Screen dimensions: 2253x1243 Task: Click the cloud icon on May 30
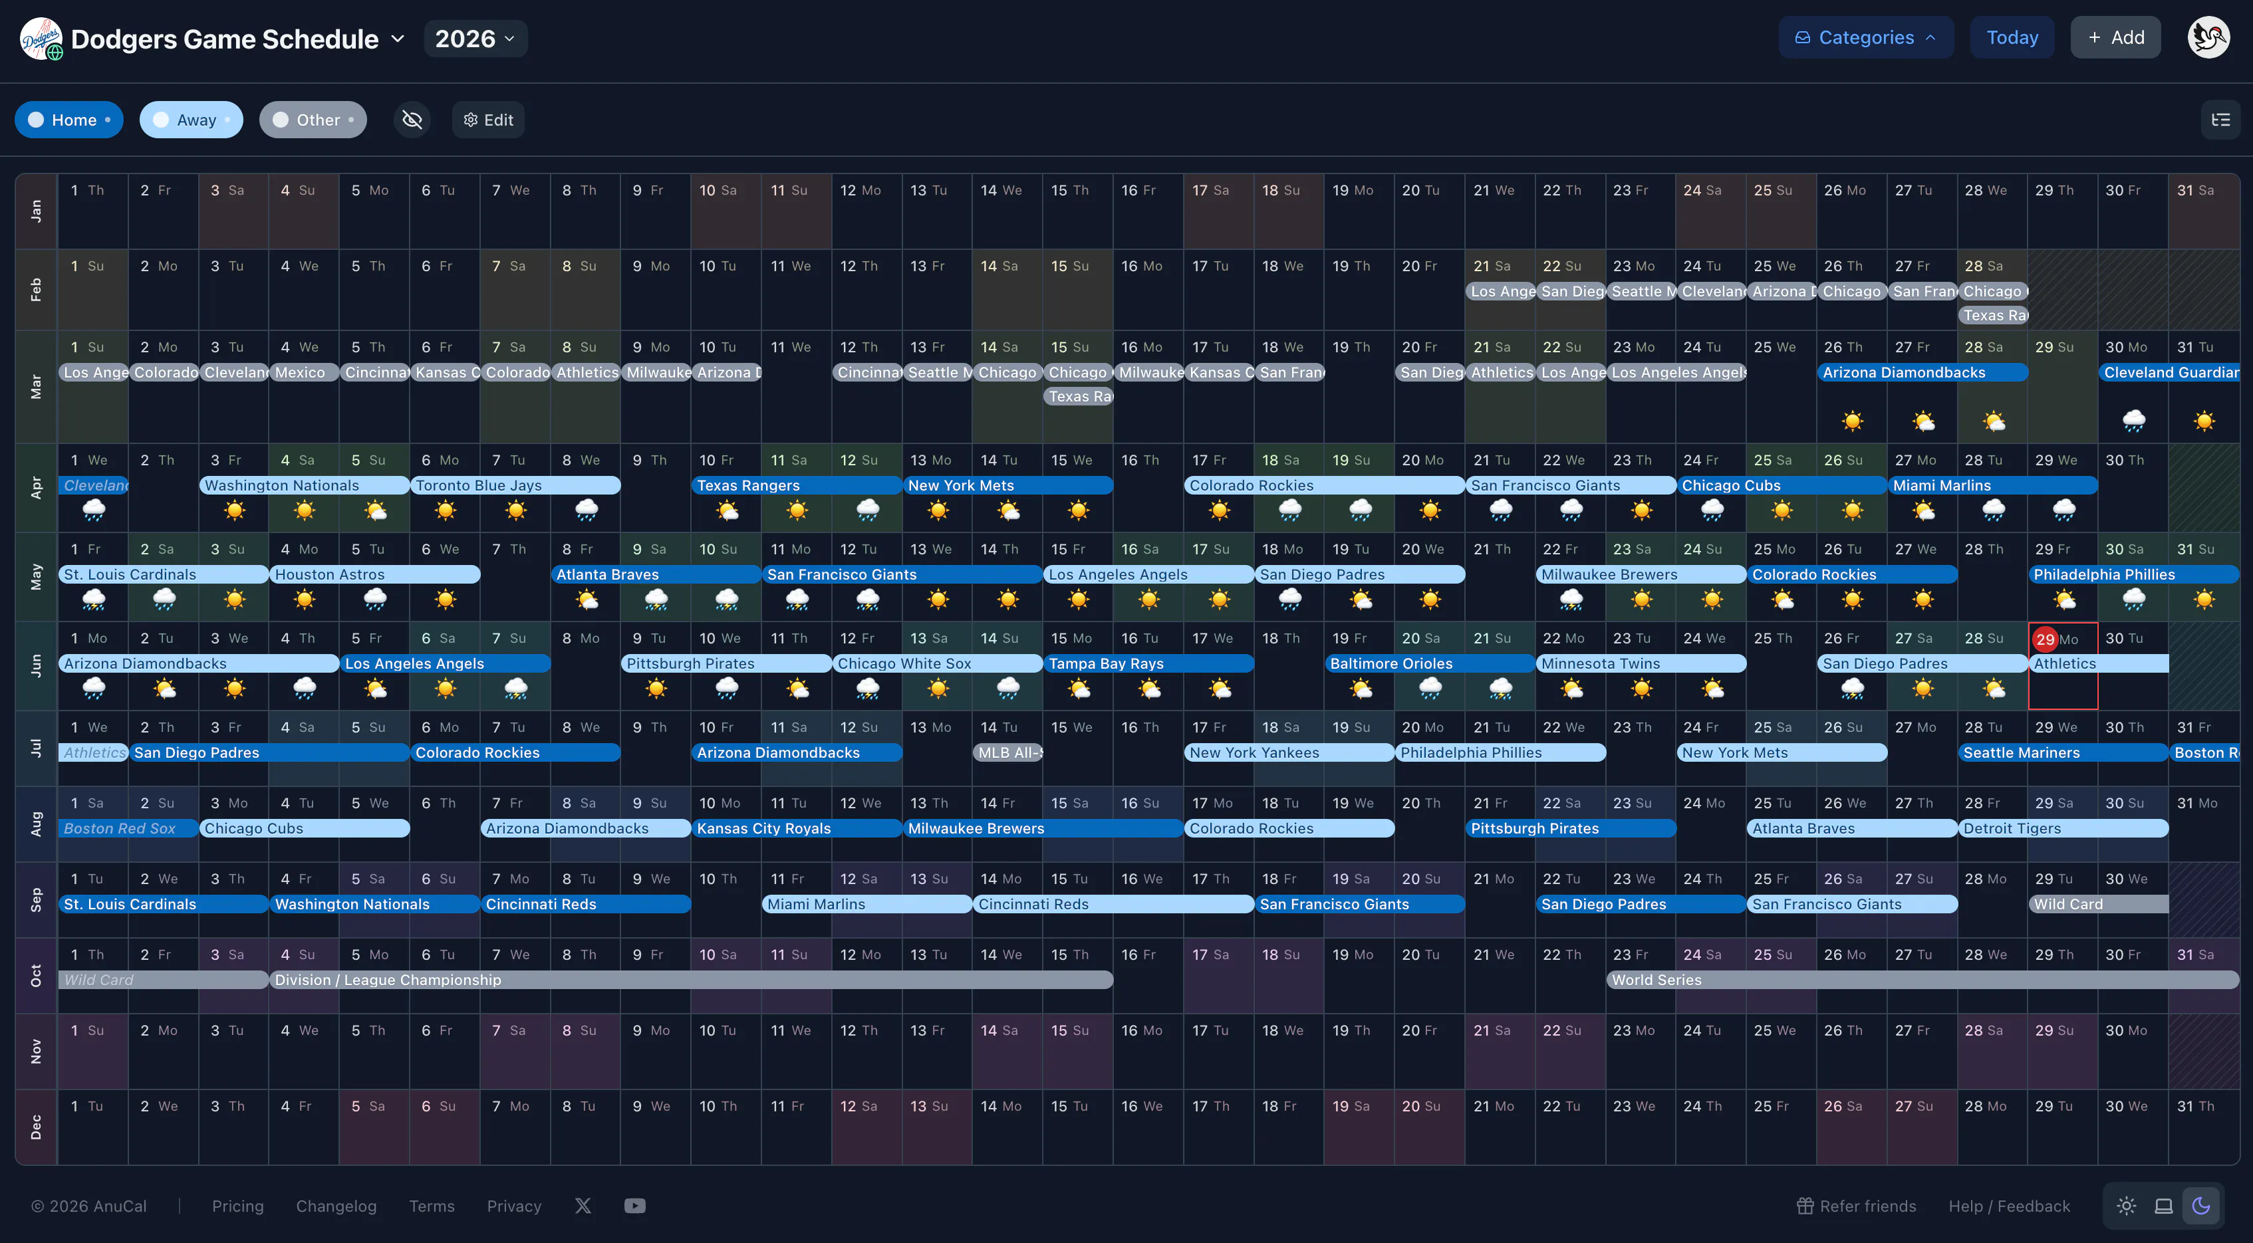(x=2134, y=599)
